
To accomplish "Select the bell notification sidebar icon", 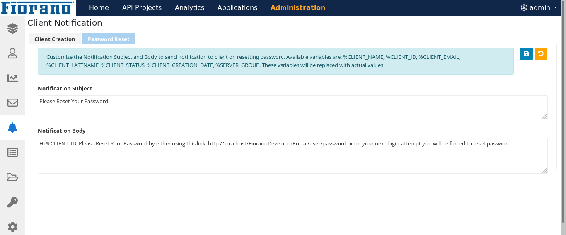I will pos(12,128).
